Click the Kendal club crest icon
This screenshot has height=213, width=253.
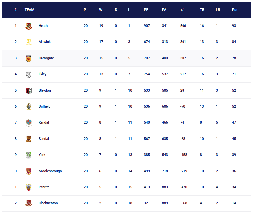pos(29,123)
